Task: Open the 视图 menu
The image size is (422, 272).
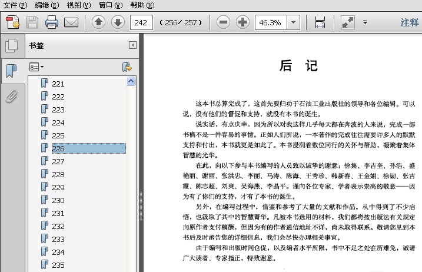Action: (x=78, y=5)
